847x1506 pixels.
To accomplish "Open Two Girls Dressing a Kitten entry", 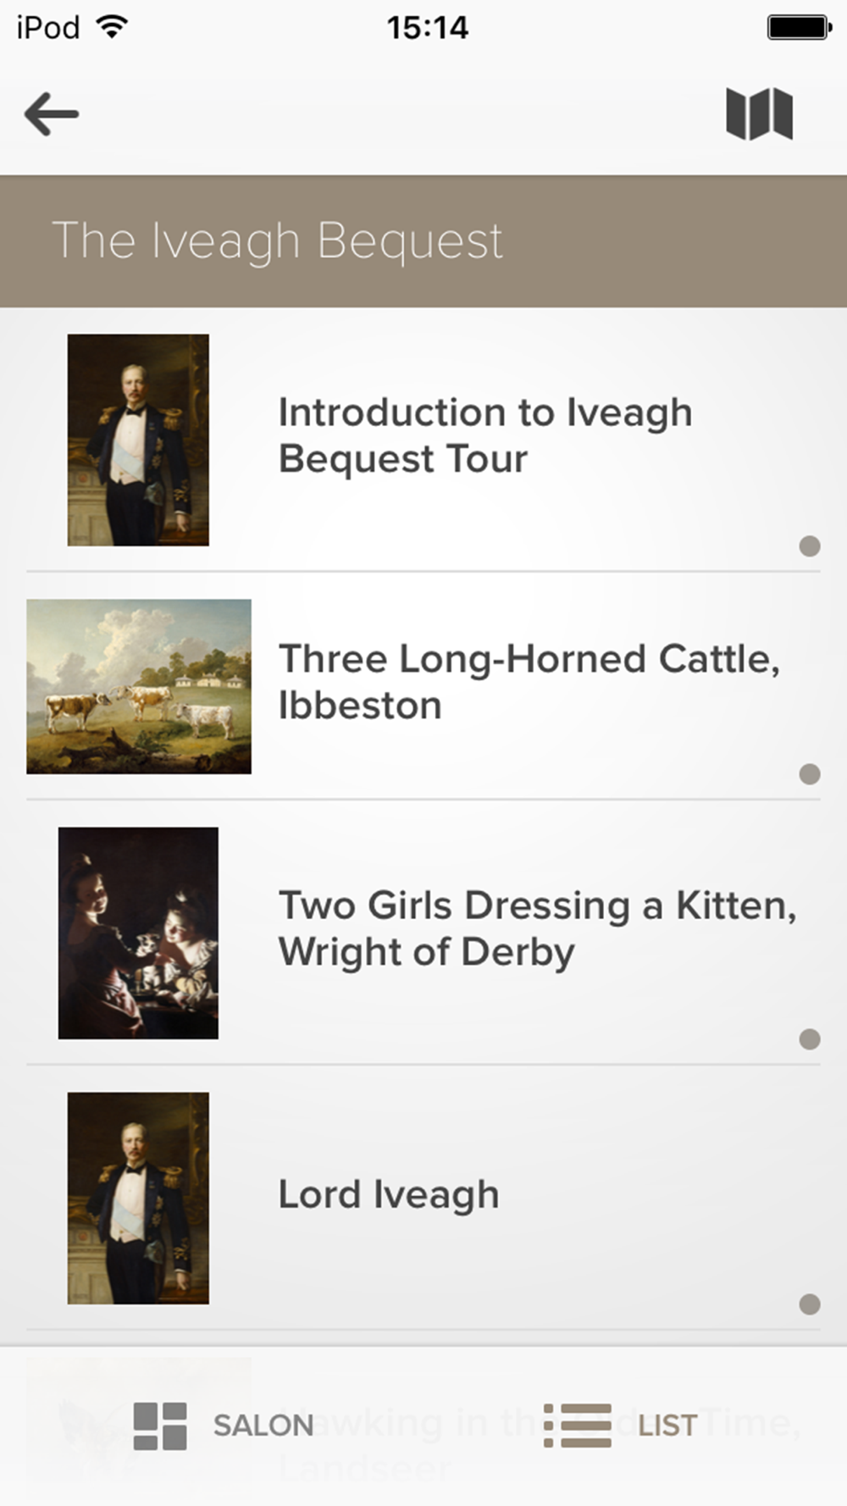I will (537, 928).
